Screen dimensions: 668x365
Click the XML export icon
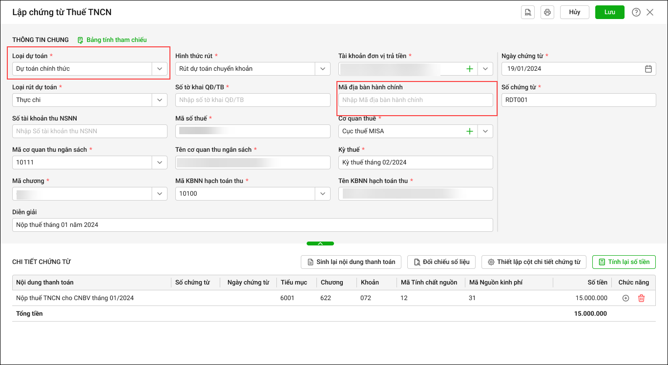[x=528, y=12]
